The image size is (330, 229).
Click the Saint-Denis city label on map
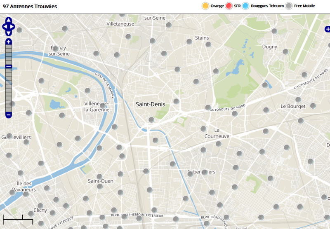150,105
